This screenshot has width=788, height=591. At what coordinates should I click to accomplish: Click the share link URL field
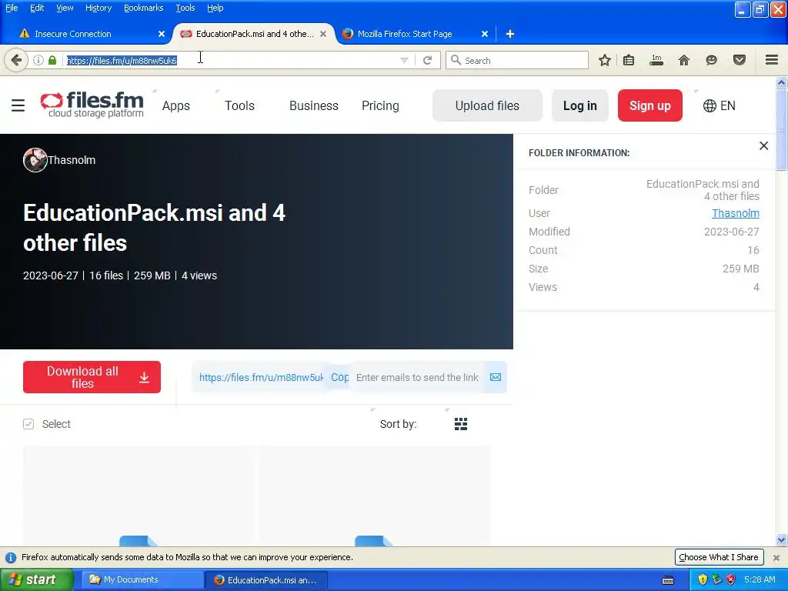[261, 377]
